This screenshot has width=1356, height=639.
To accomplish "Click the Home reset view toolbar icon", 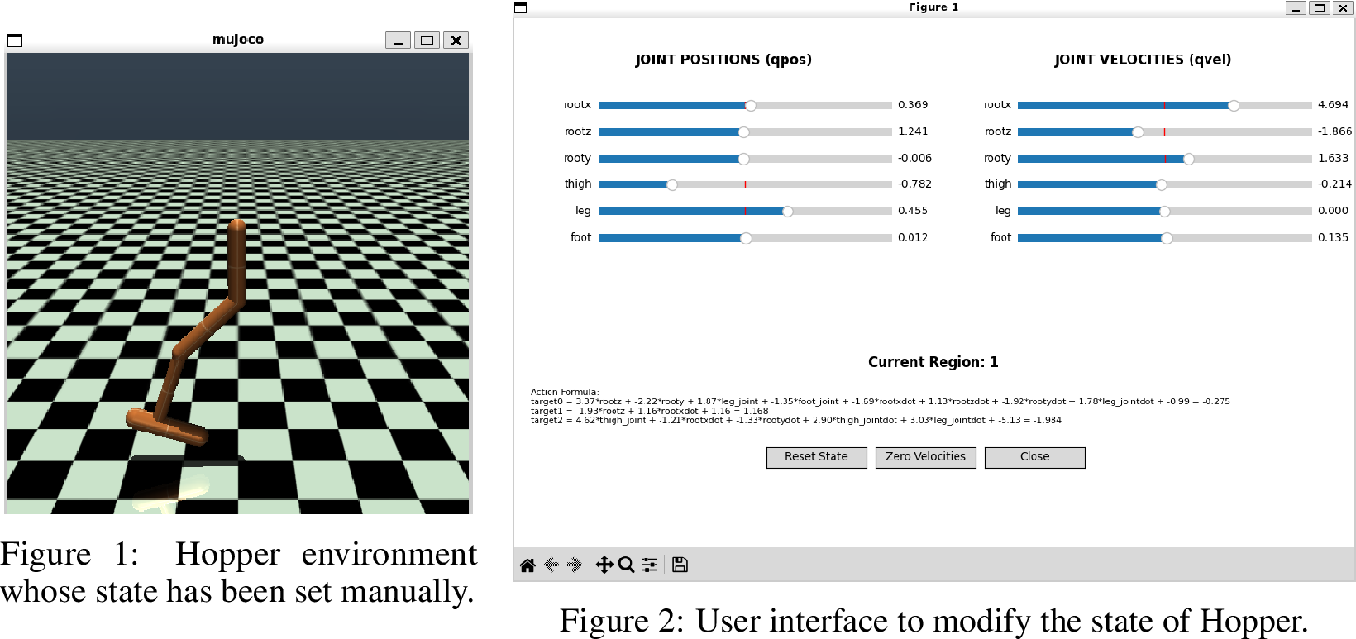I will click(528, 565).
